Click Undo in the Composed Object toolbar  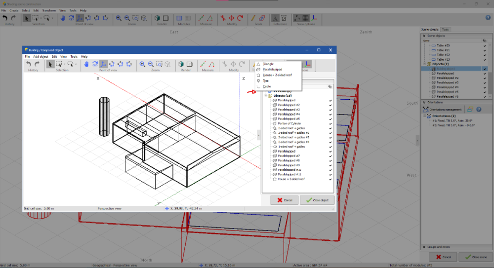point(29,64)
